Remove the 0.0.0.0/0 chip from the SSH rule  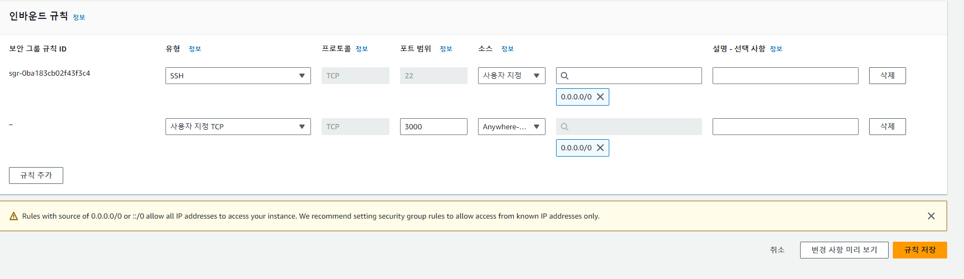click(600, 97)
